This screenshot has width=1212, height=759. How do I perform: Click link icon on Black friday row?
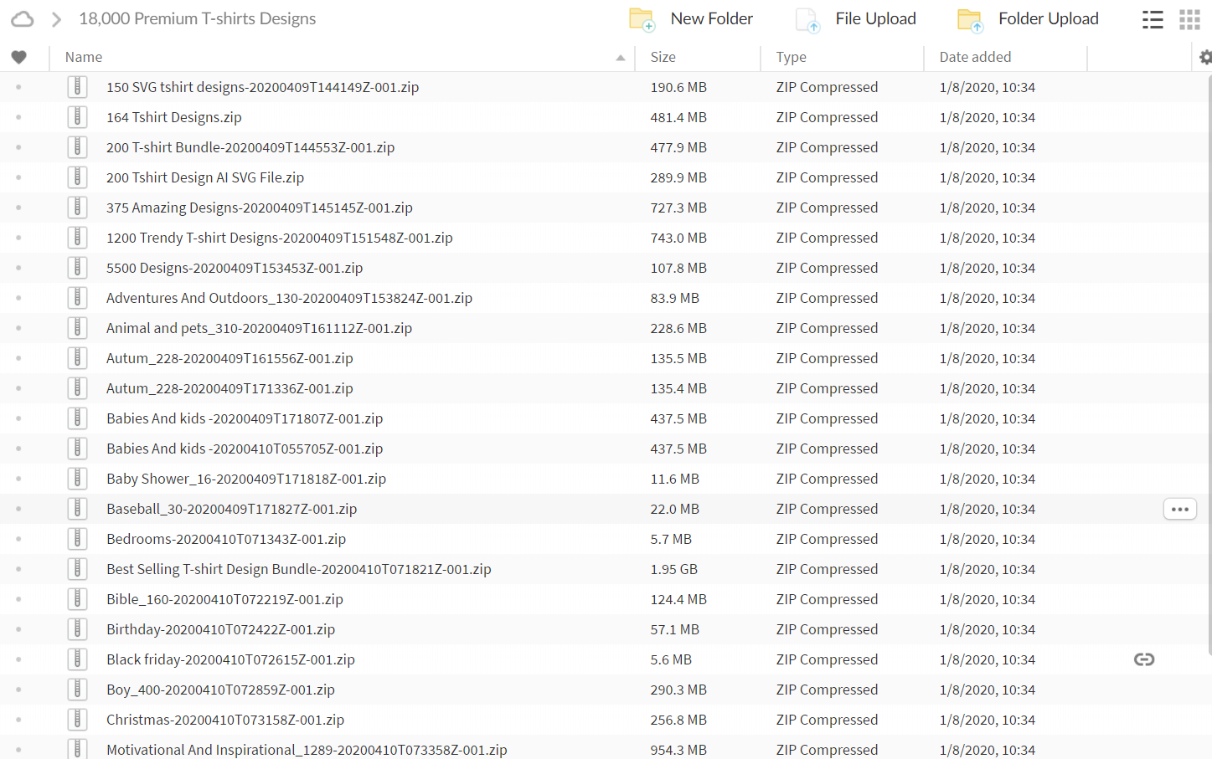(1143, 659)
